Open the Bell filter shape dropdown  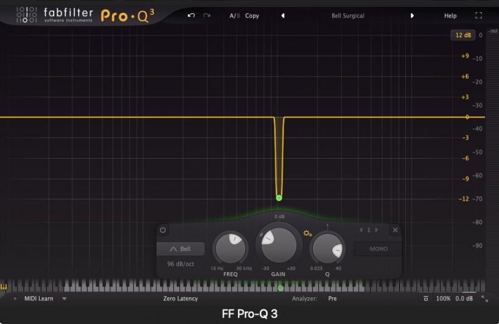181,249
